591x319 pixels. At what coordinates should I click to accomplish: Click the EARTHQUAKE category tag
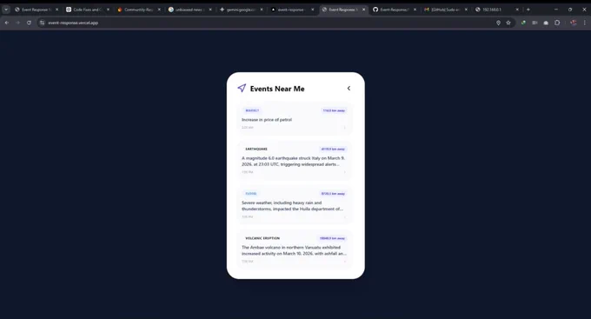[256, 149]
